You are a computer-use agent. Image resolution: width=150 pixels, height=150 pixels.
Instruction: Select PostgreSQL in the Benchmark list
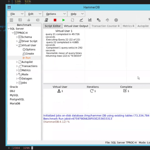click(17, 99)
